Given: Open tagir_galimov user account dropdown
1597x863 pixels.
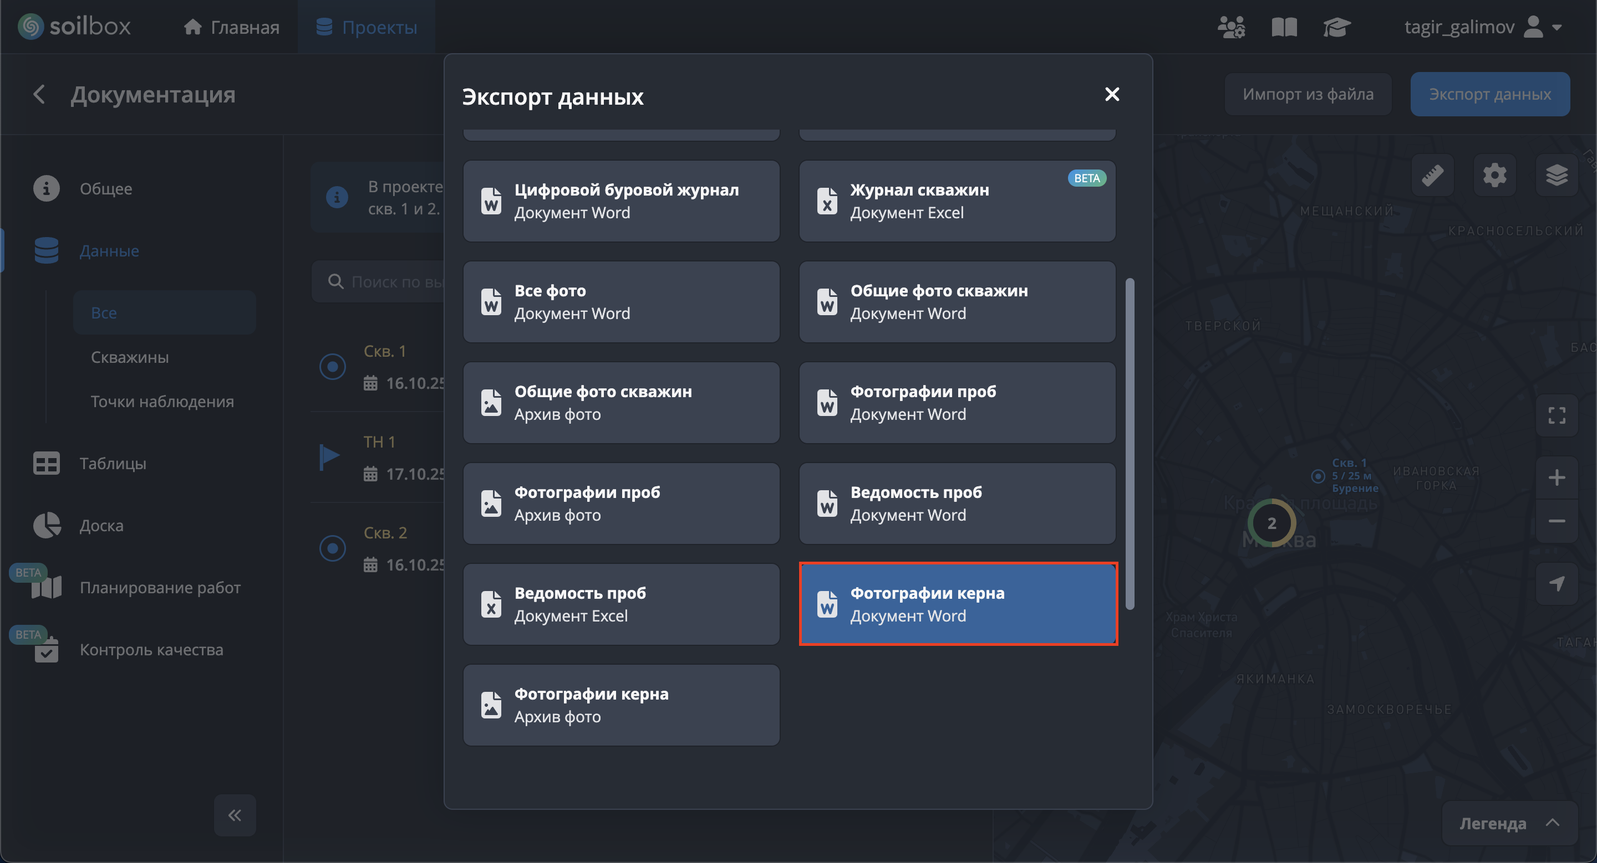Looking at the screenshot, I should 1482,27.
